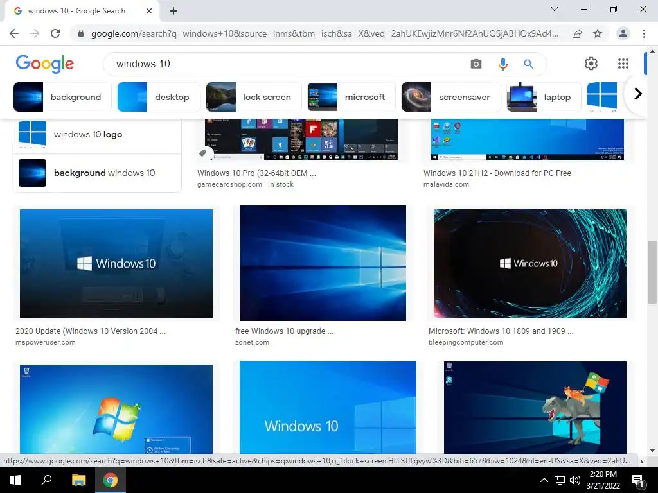
Task: Bookmark this page with the star
Action: click(x=598, y=33)
